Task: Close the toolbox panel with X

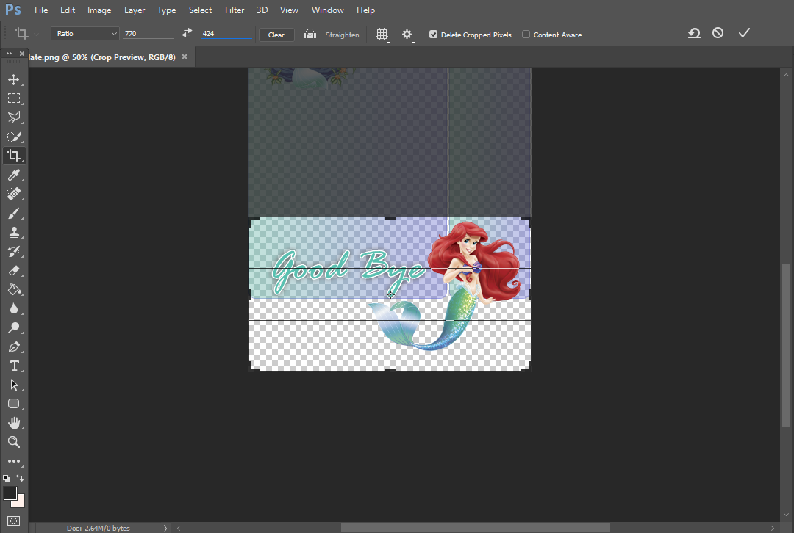Action: tap(22, 53)
